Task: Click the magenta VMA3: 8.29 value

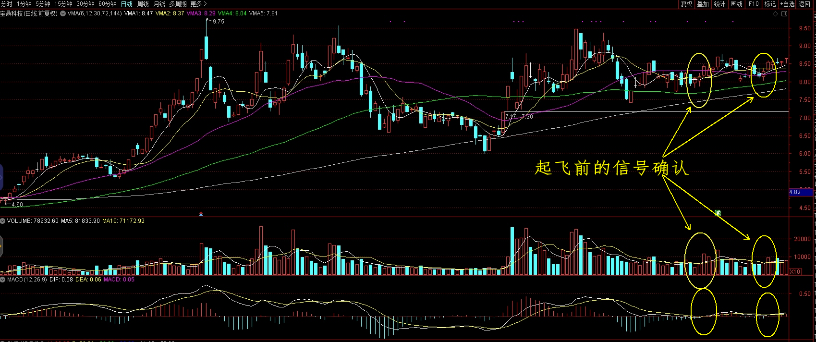Action: pyautogui.click(x=201, y=13)
